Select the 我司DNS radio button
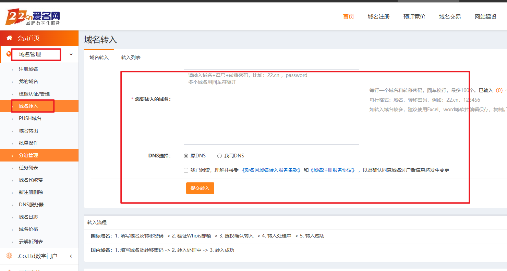507x271 pixels. [x=220, y=156]
